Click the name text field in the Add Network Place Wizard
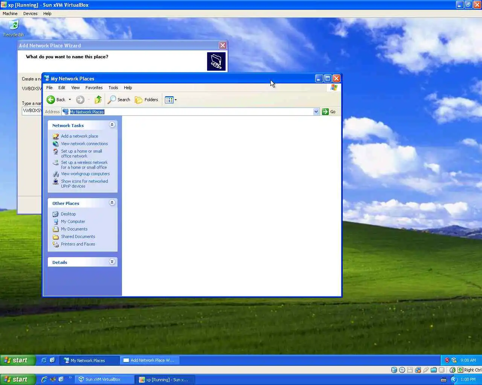 (32, 111)
